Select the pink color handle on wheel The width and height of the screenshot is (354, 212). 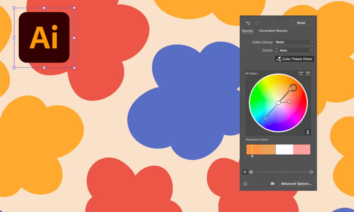289,102
